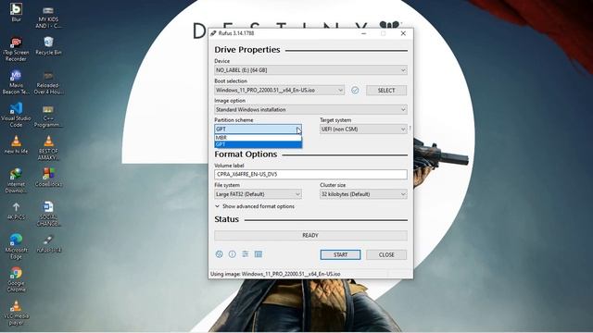Open Rufus language selection globe icon
This screenshot has width=593, height=333.
[x=219, y=254]
